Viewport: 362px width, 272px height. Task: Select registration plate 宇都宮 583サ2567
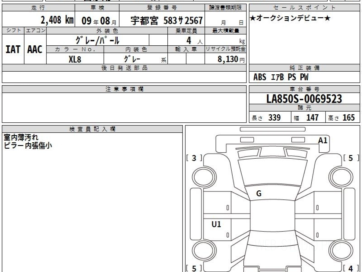pos(167,21)
